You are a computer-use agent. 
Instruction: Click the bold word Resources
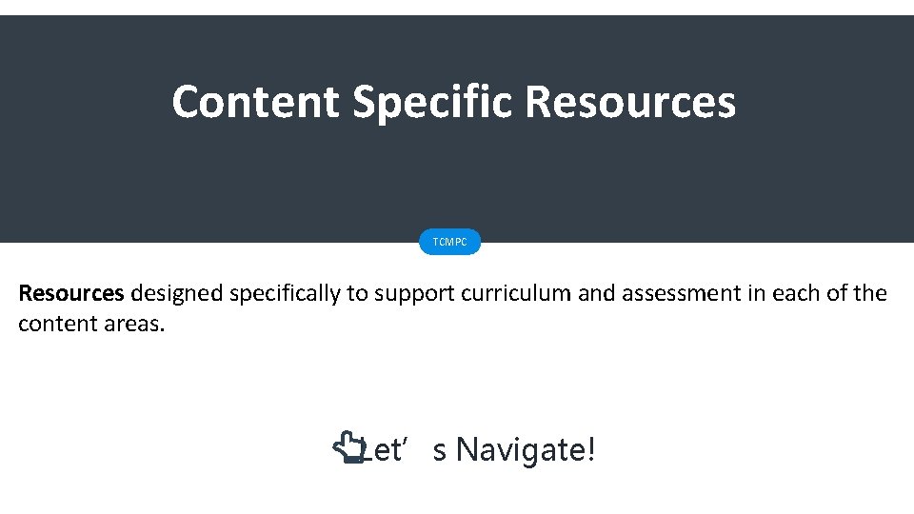[71, 293]
